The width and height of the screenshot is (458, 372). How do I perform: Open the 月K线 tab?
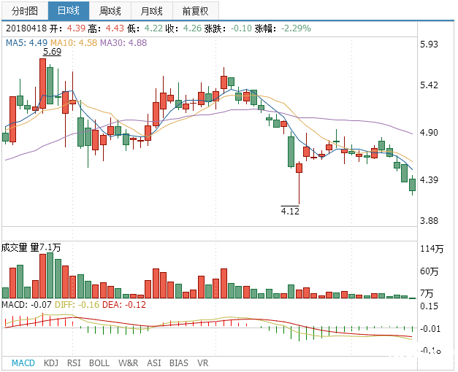click(152, 11)
